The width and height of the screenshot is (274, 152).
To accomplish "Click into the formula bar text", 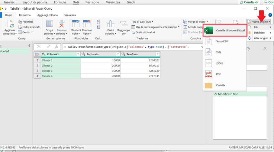I will pos(133,47).
